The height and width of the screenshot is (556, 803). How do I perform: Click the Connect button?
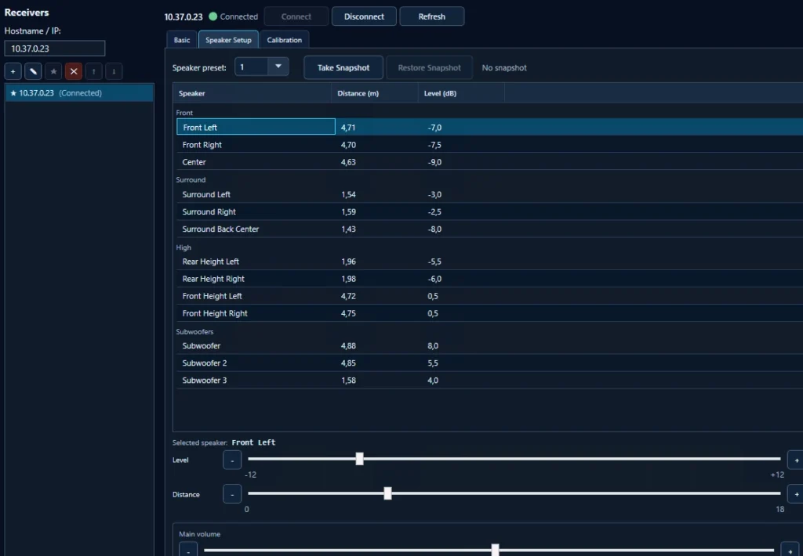click(296, 16)
